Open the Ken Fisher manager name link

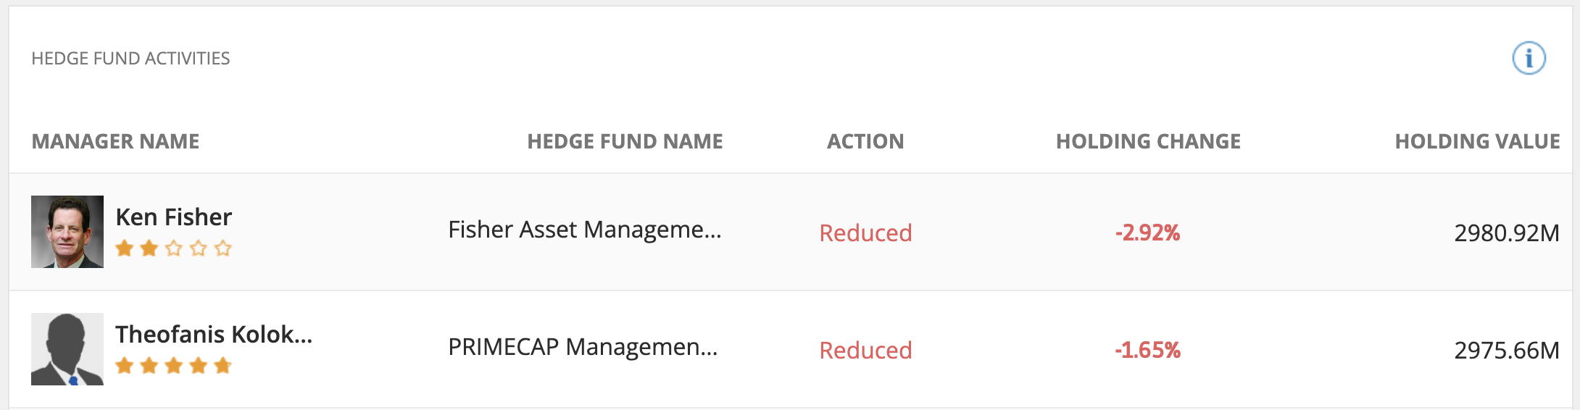click(x=174, y=217)
